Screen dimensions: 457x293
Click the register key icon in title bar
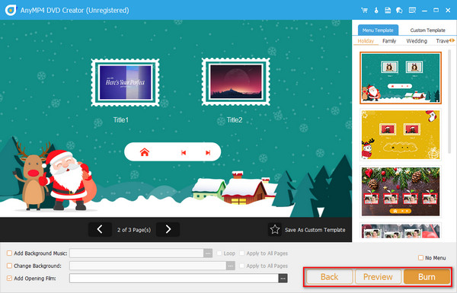[x=376, y=11]
